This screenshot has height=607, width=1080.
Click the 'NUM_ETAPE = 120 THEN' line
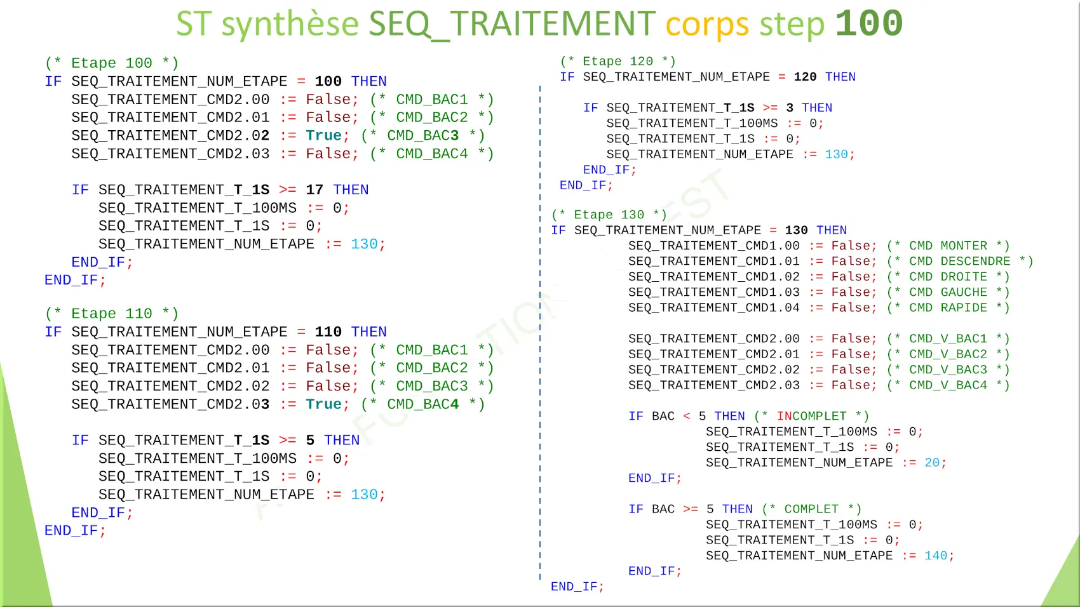tap(708, 77)
